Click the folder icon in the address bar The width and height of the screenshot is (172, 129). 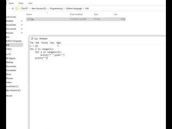point(16,9)
